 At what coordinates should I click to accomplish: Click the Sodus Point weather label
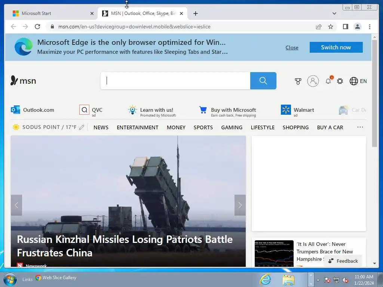click(49, 127)
